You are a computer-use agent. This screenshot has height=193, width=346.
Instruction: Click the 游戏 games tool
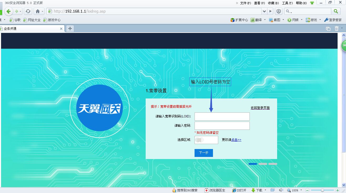point(312,20)
